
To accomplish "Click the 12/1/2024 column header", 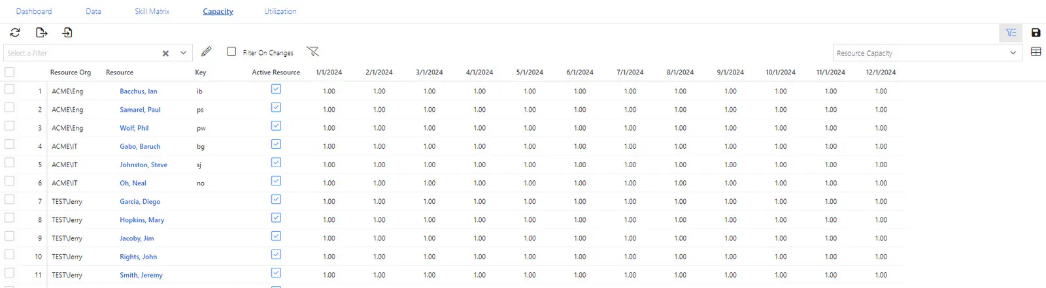I will pyautogui.click(x=881, y=72).
